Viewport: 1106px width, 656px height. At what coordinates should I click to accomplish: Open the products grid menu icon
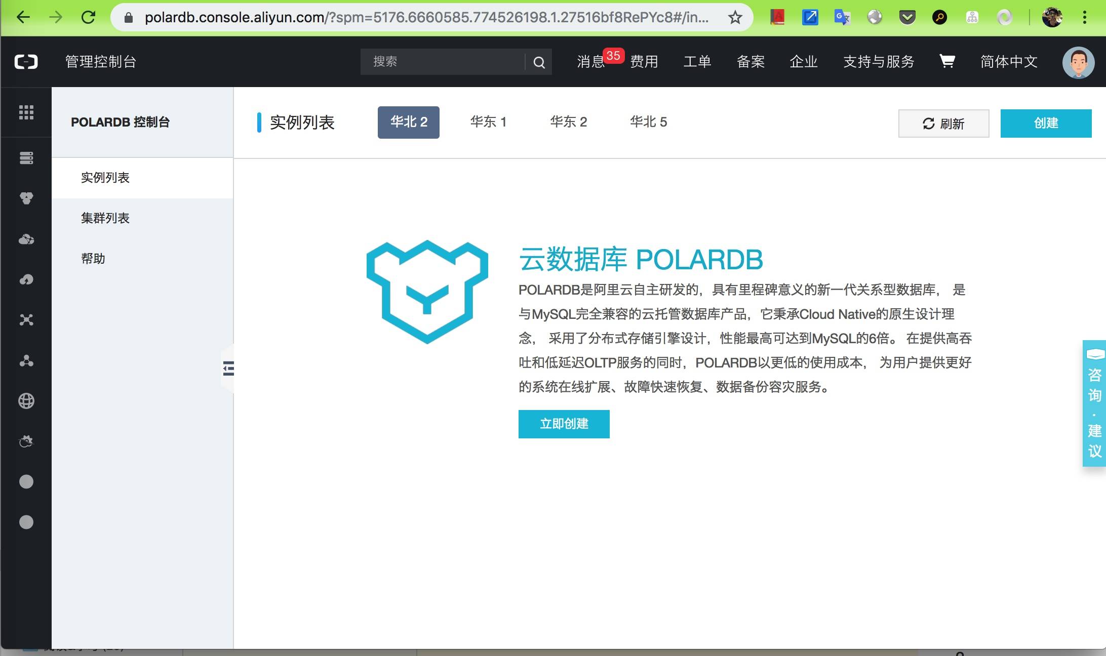click(26, 112)
